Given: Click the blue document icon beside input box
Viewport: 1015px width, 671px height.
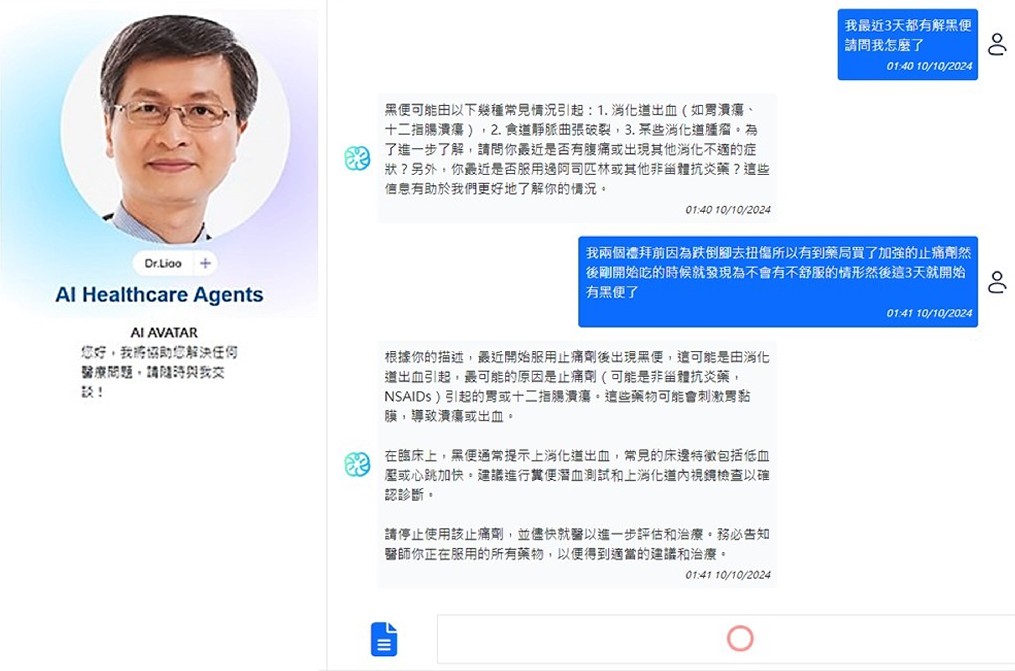Looking at the screenshot, I should coord(384,639).
